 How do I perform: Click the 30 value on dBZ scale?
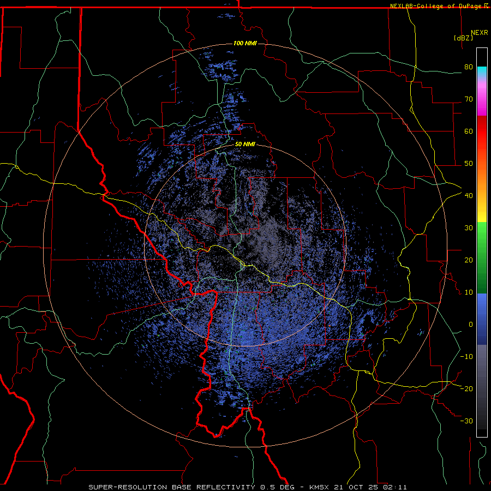point(469,227)
